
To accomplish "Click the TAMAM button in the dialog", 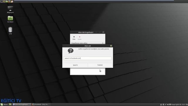I will (100, 65).
